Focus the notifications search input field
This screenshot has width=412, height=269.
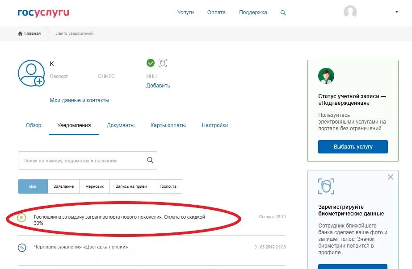click(88, 160)
